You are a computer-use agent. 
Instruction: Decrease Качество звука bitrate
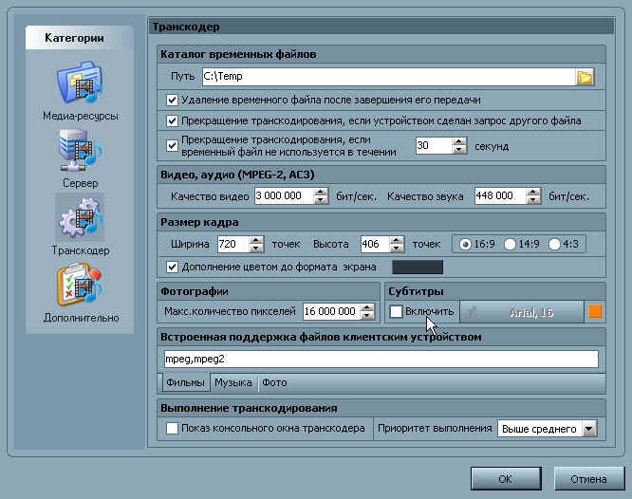533,200
